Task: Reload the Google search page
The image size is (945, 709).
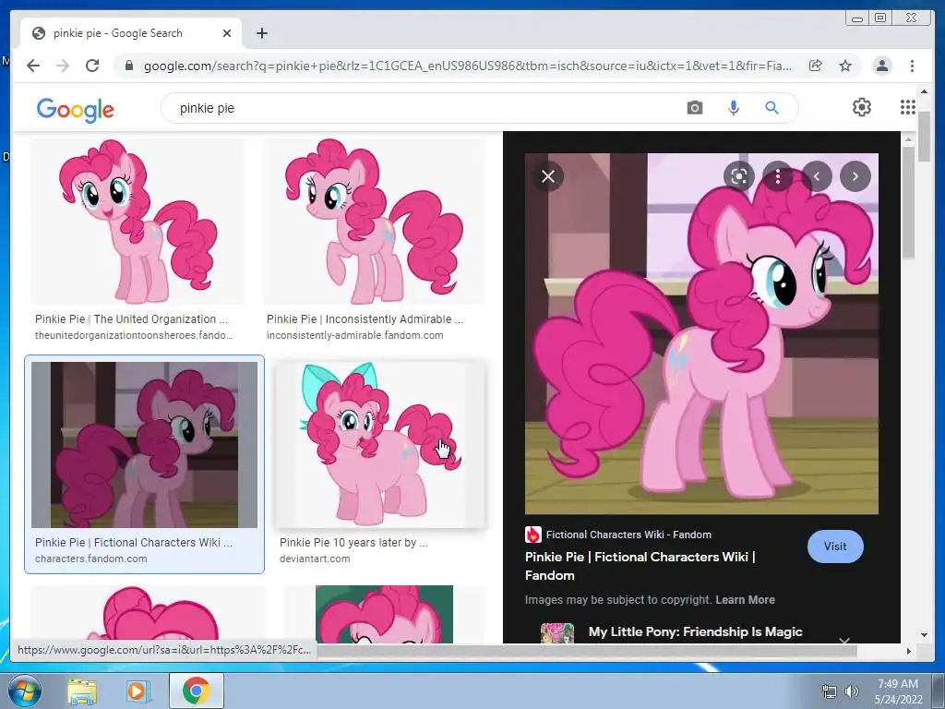Action: (92, 66)
